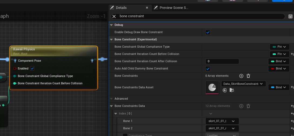
Task: Open Pin dropdown for Iteration Count Before Collision
Action: [x=279, y=54]
